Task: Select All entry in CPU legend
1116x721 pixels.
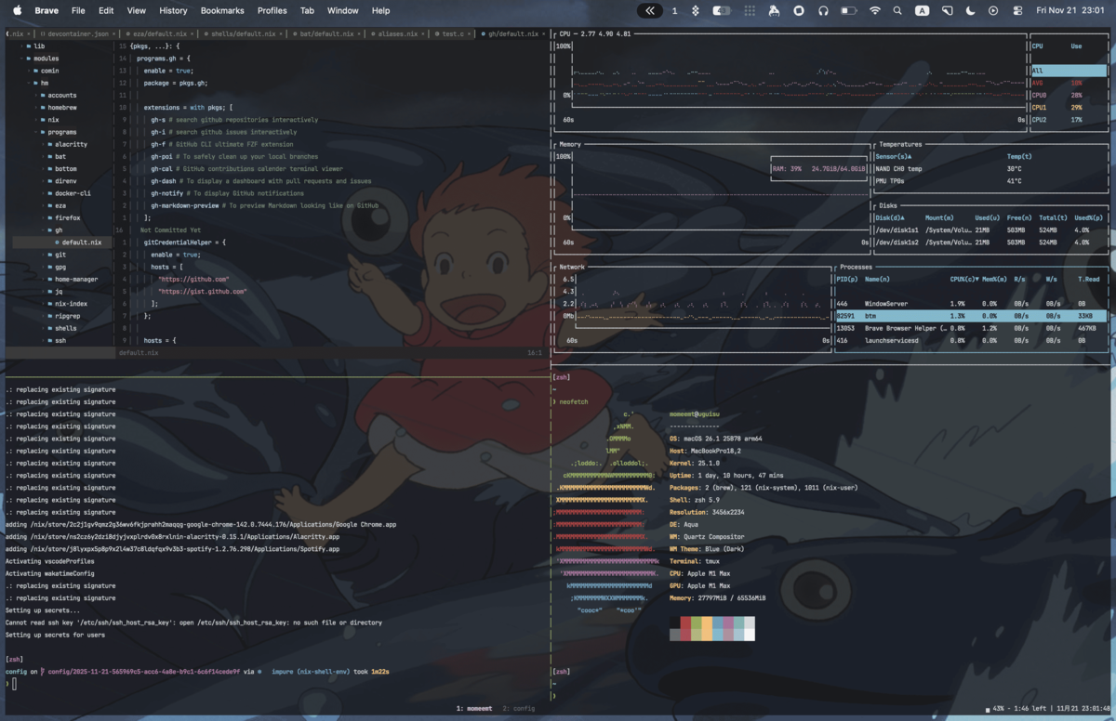Action: coord(1069,71)
